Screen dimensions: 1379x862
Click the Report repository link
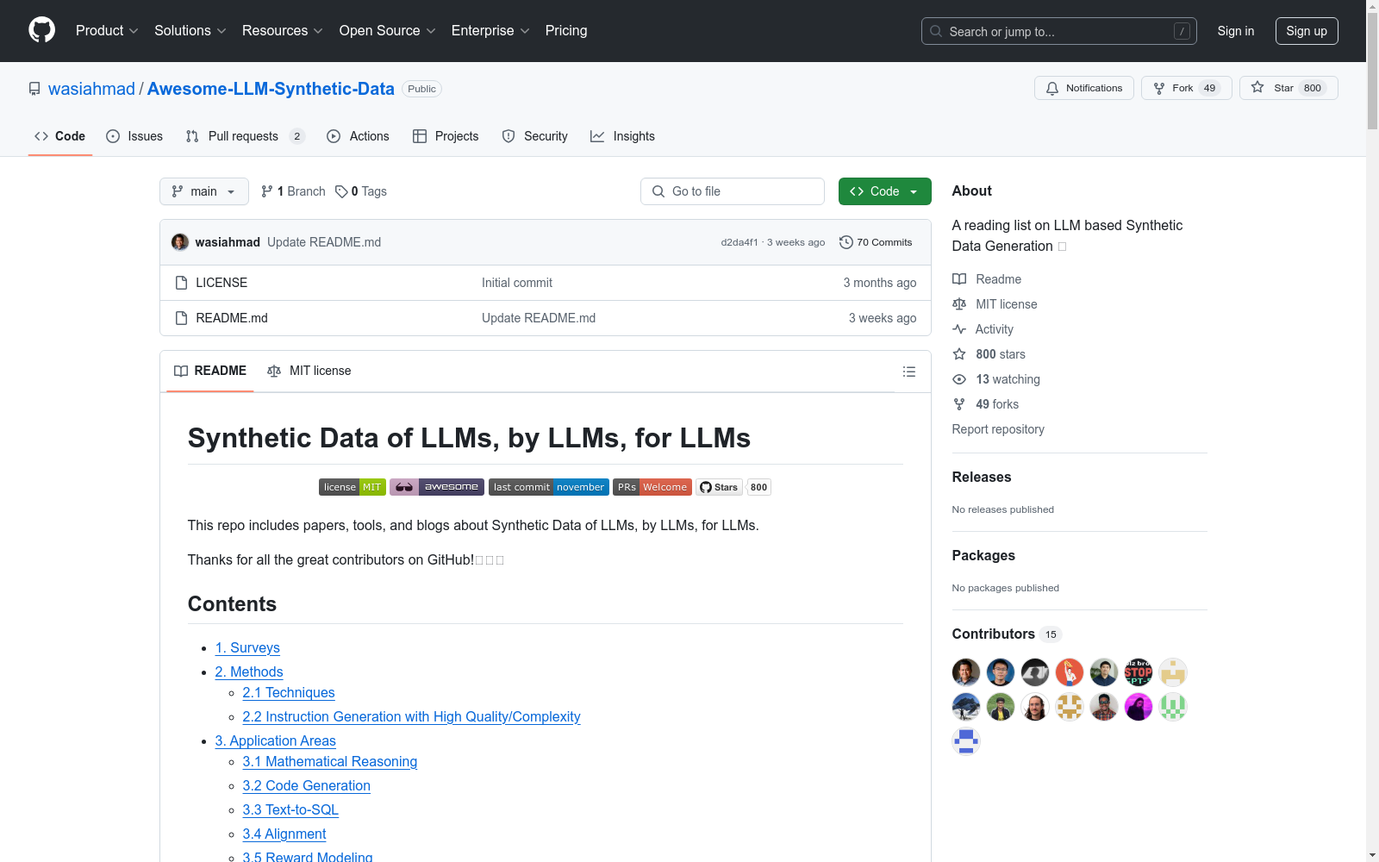point(998,429)
